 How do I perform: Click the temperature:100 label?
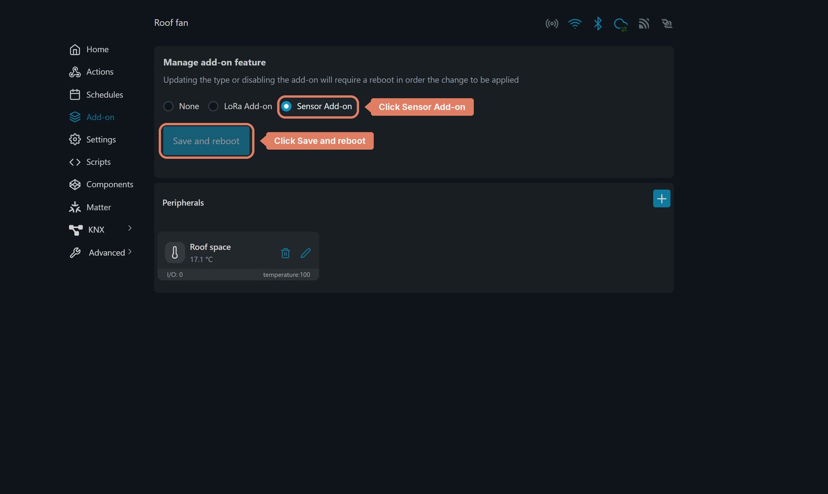point(287,275)
